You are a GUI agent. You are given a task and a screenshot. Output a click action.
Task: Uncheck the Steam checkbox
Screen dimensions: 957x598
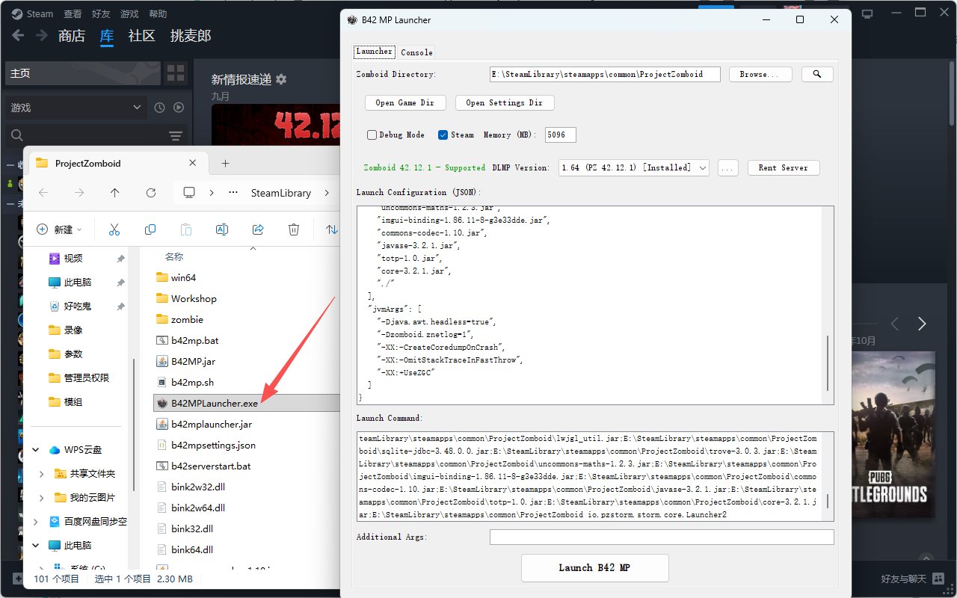443,135
